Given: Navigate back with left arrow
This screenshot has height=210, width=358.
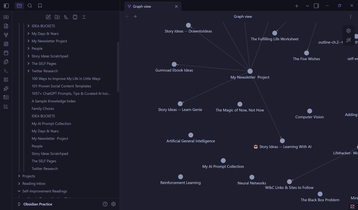Looking at the screenshot, I should (x=127, y=16).
